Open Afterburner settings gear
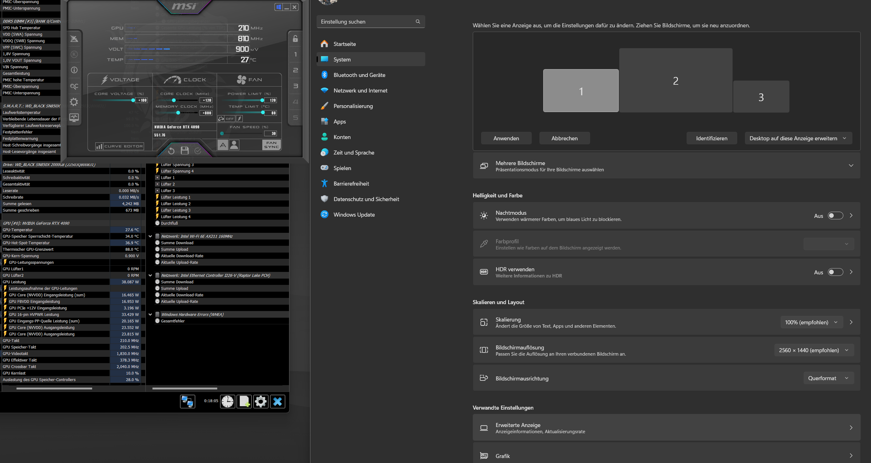Image resolution: width=871 pixels, height=463 pixels. point(74,102)
